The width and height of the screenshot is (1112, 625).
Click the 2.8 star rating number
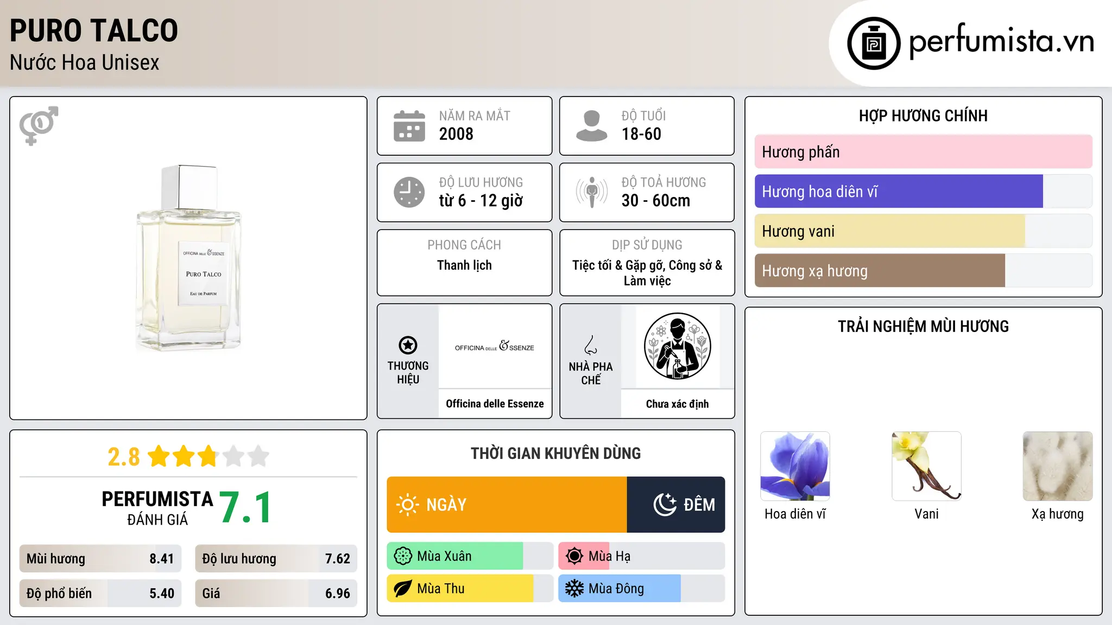click(x=124, y=457)
